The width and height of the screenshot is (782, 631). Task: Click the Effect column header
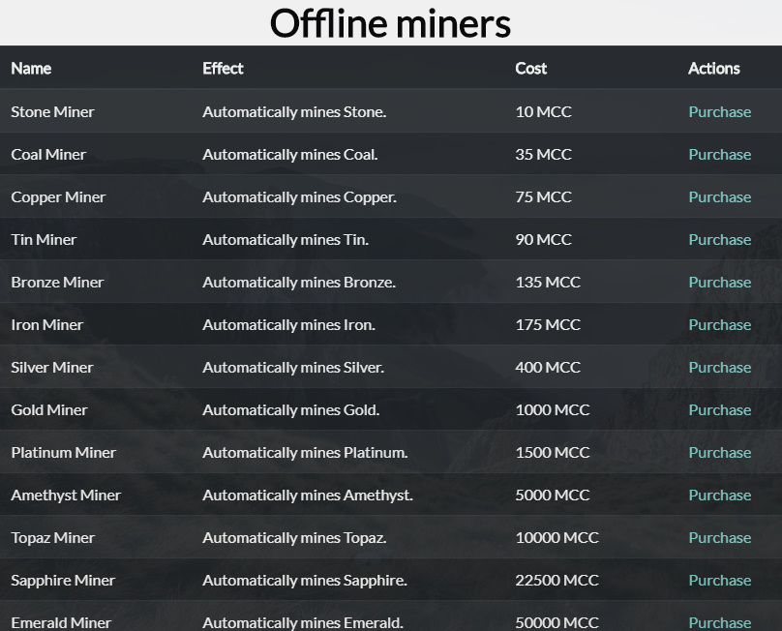223,69
